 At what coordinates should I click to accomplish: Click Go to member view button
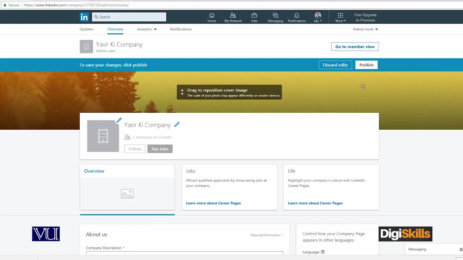(355, 47)
